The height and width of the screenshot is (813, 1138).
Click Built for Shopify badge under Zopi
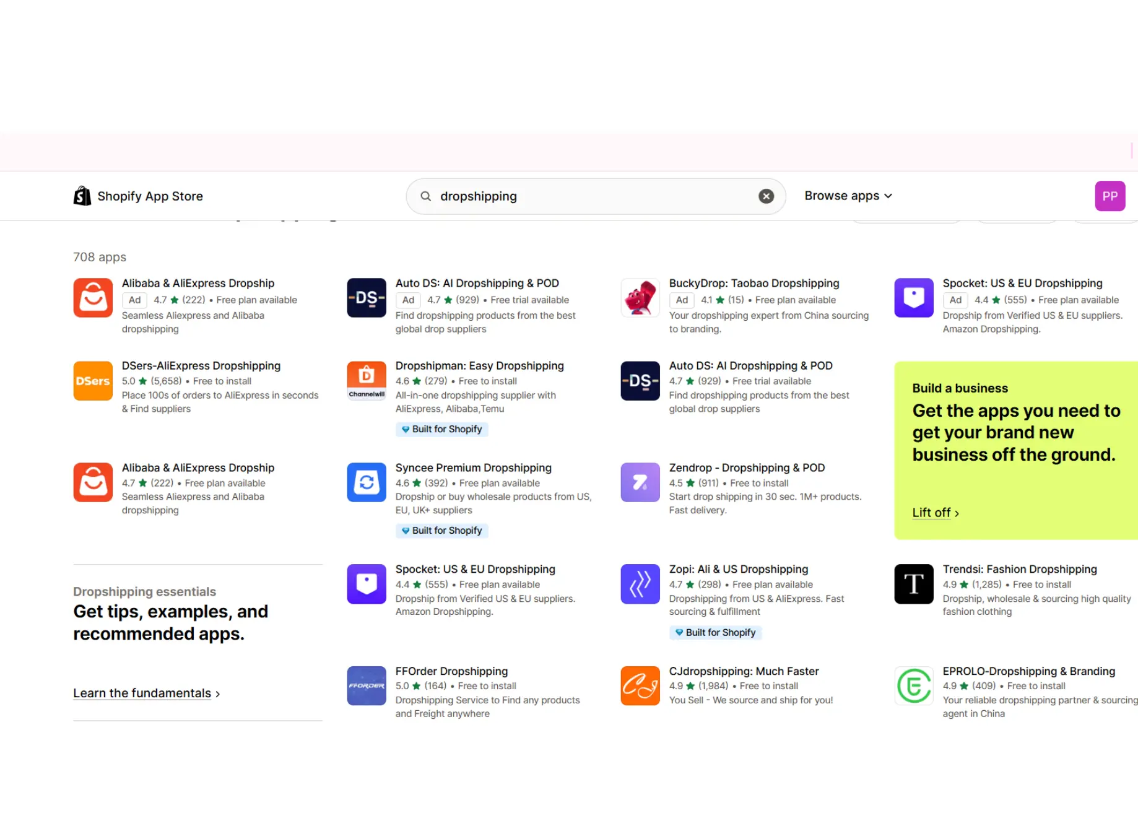pos(715,633)
